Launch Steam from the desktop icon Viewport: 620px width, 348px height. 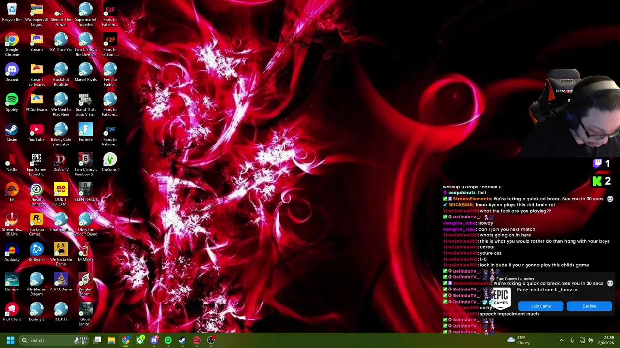click(x=12, y=132)
